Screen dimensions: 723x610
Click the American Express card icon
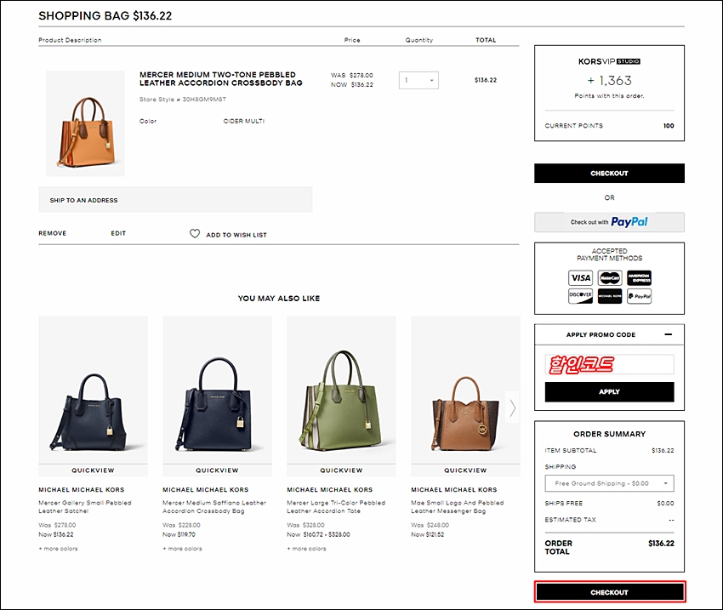point(639,278)
